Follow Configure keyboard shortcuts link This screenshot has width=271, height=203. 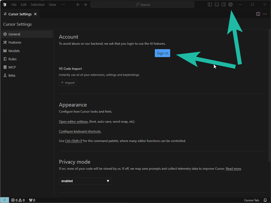(x=80, y=131)
